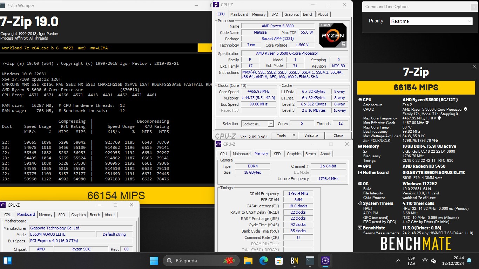Click the 7-Zip command line input field
The image size is (479, 269).
click(98, 48)
